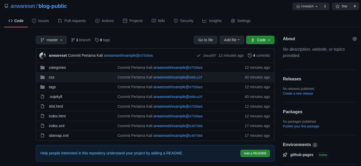This screenshot has height=166, width=361.
Task: Open the Unwatch notifications dropdown
Action: click(307, 6)
